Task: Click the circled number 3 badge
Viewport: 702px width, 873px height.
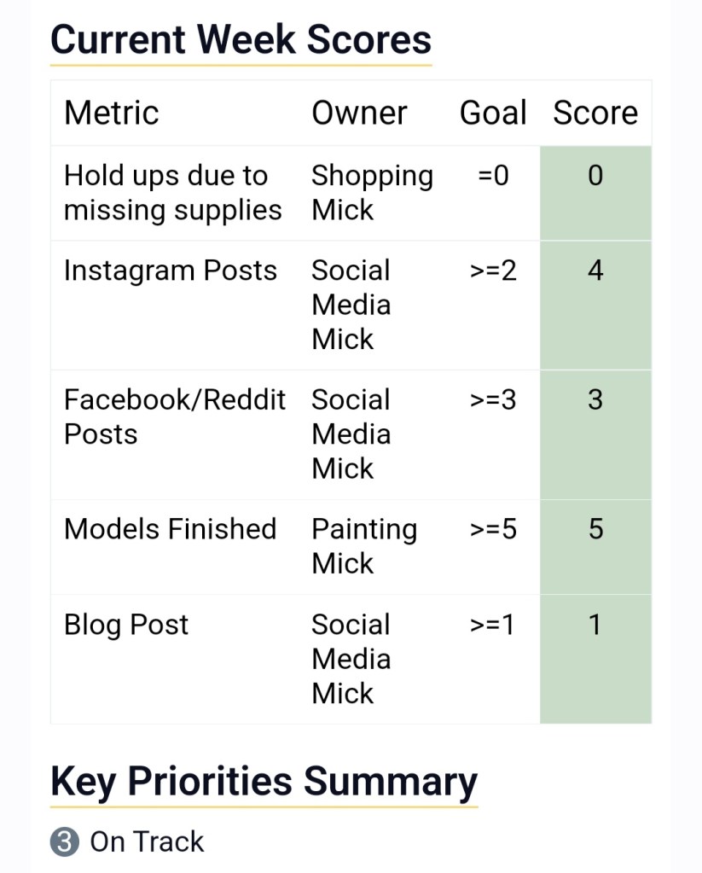Action: point(65,842)
